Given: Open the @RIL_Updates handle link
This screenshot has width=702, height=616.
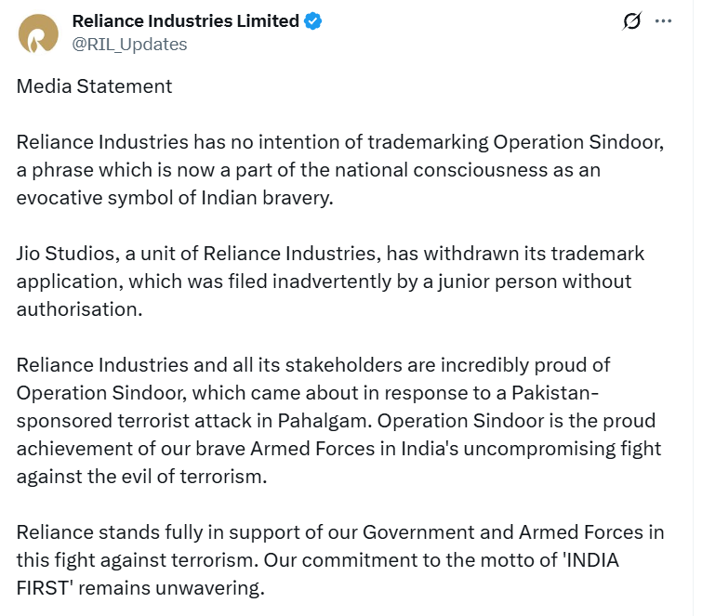Looking at the screenshot, I should coord(129,45).
